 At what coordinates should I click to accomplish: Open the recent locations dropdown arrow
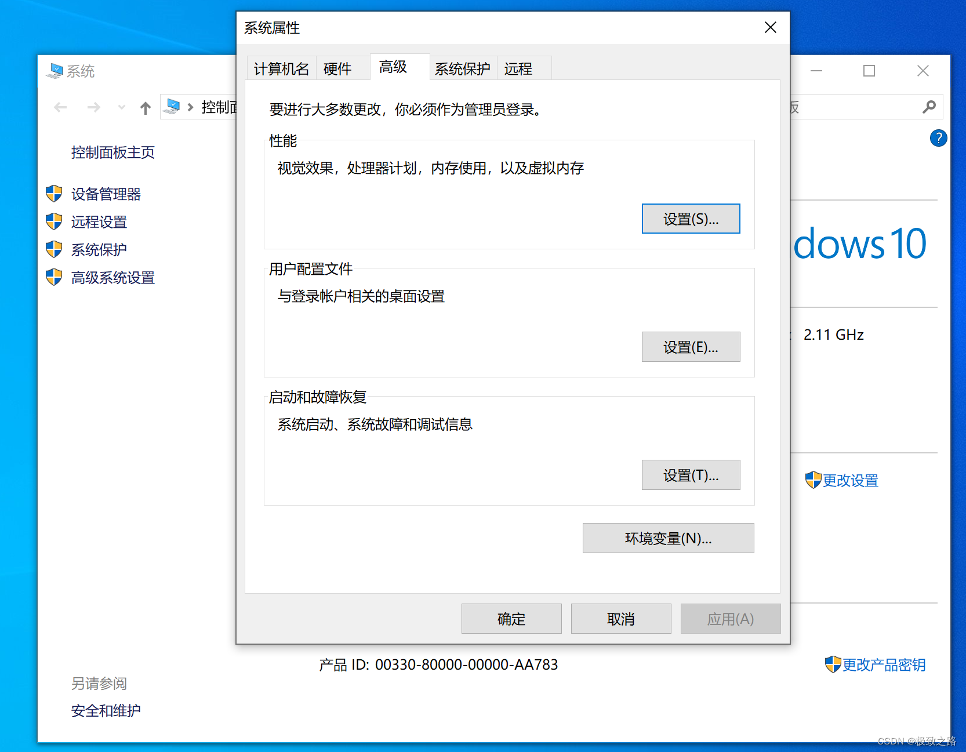click(122, 107)
